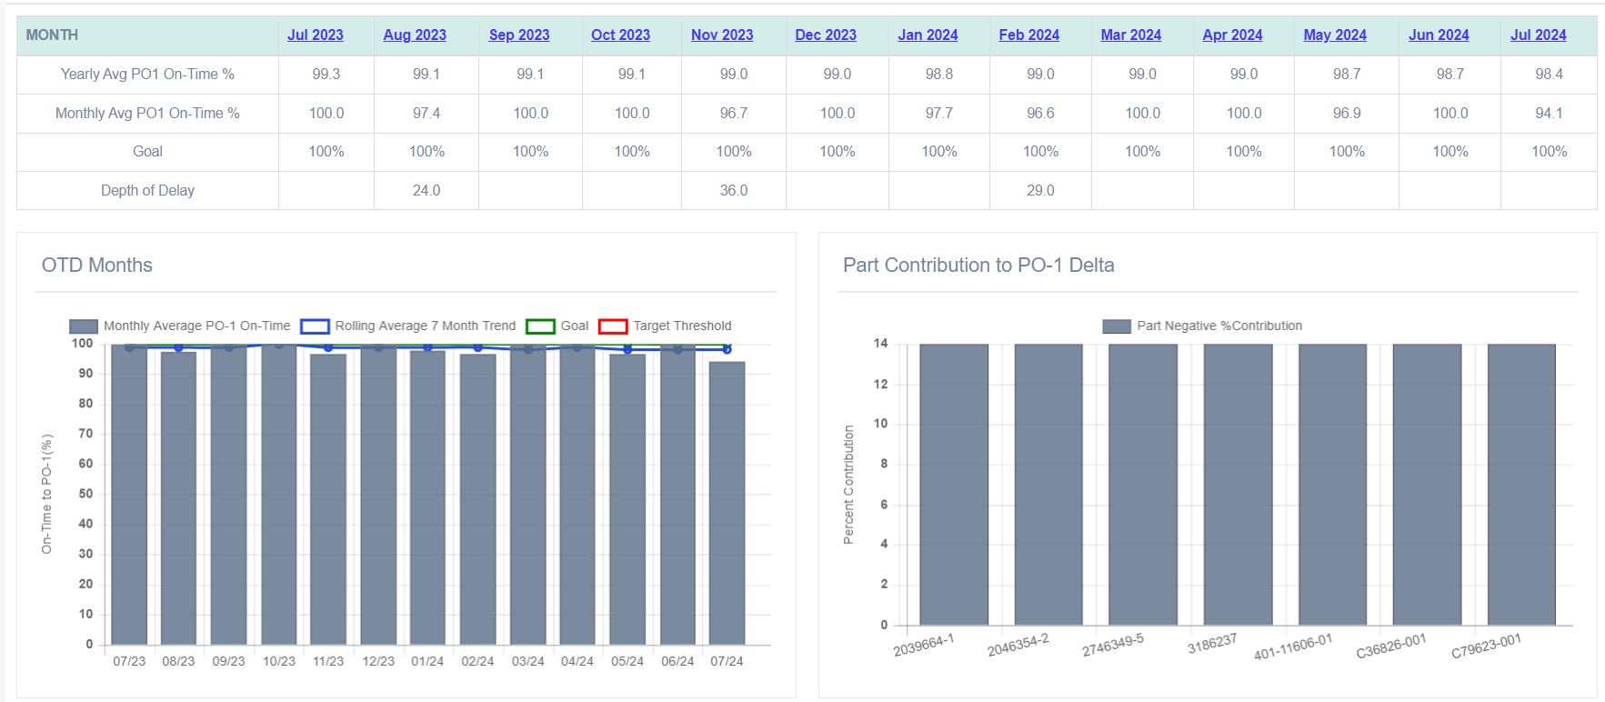Open the Aug 2023 month link
The height and width of the screenshot is (702, 1605).
416,35
